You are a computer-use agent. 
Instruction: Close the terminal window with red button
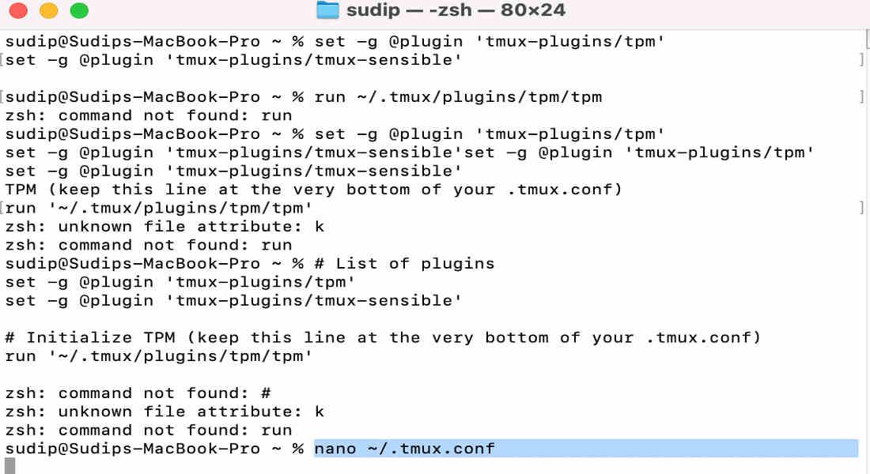19,11
